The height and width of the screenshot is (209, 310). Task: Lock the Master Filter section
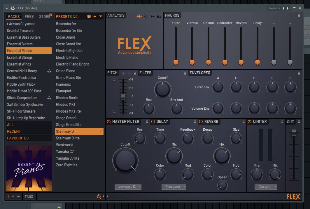[x=147, y=122]
